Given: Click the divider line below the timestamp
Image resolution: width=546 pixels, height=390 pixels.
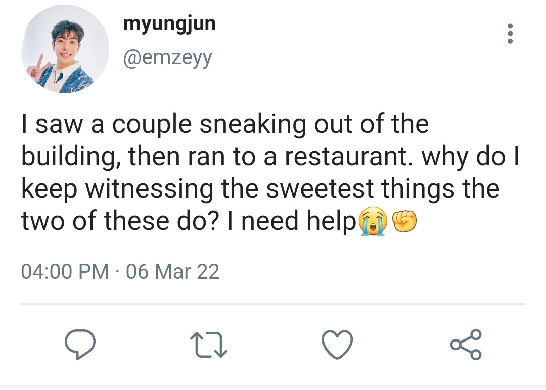Looking at the screenshot, I should coord(273,304).
